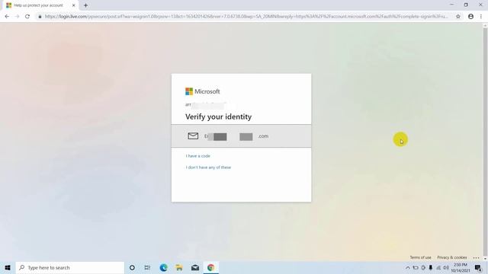This screenshot has width=488, height=274.
Task: Show hidden system tray icons chevron
Action: [x=408, y=267]
